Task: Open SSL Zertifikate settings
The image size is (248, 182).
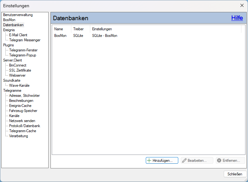Action: click(x=20, y=70)
